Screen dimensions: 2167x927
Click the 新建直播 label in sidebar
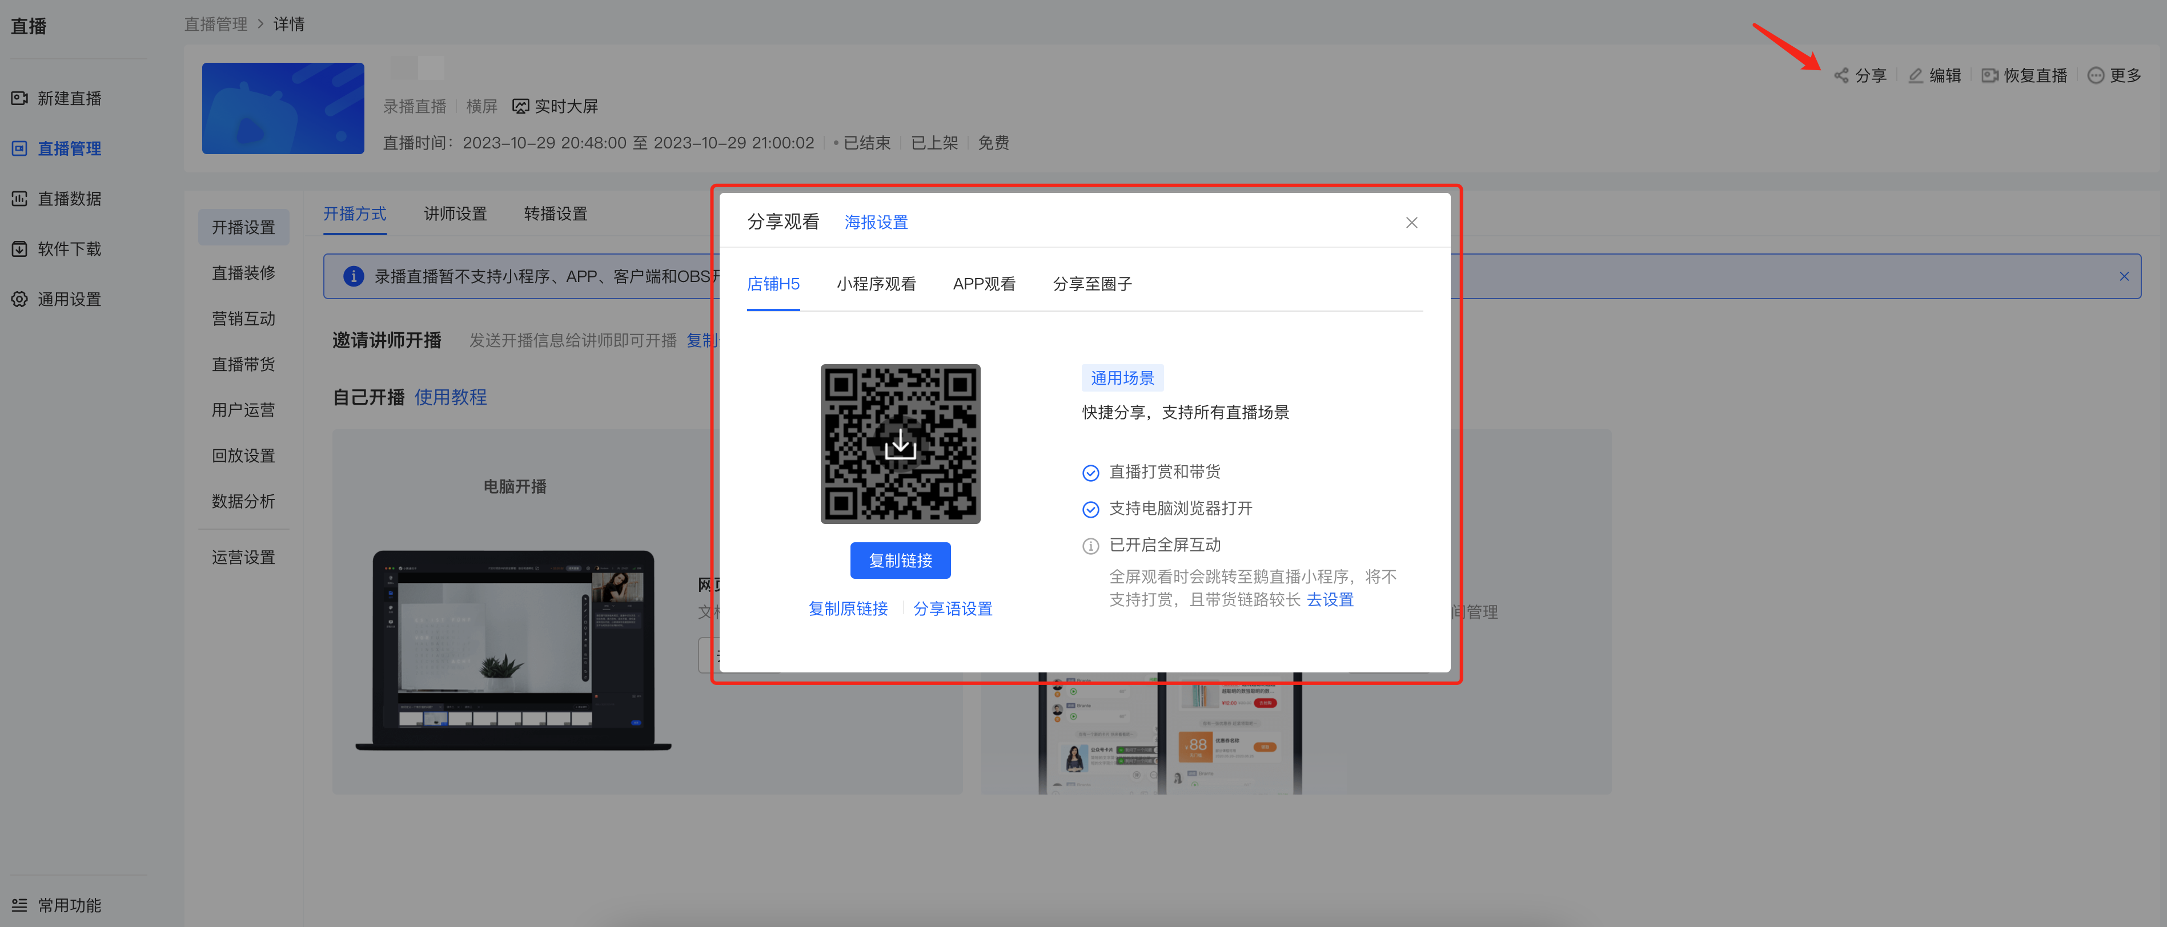tap(69, 98)
